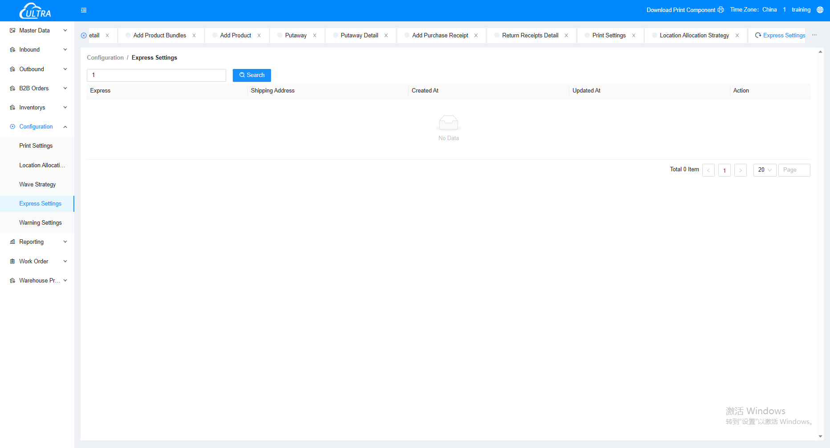Screen dimensions: 830x448
Task: Click the Updated At column header
Action: pos(587,91)
